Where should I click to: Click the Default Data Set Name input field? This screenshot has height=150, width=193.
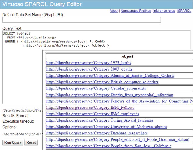(x=81, y=20)
